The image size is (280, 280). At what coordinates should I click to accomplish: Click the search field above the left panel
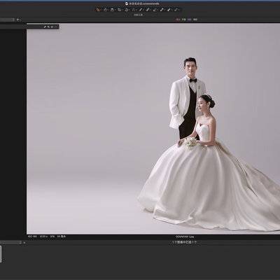point(7,20)
